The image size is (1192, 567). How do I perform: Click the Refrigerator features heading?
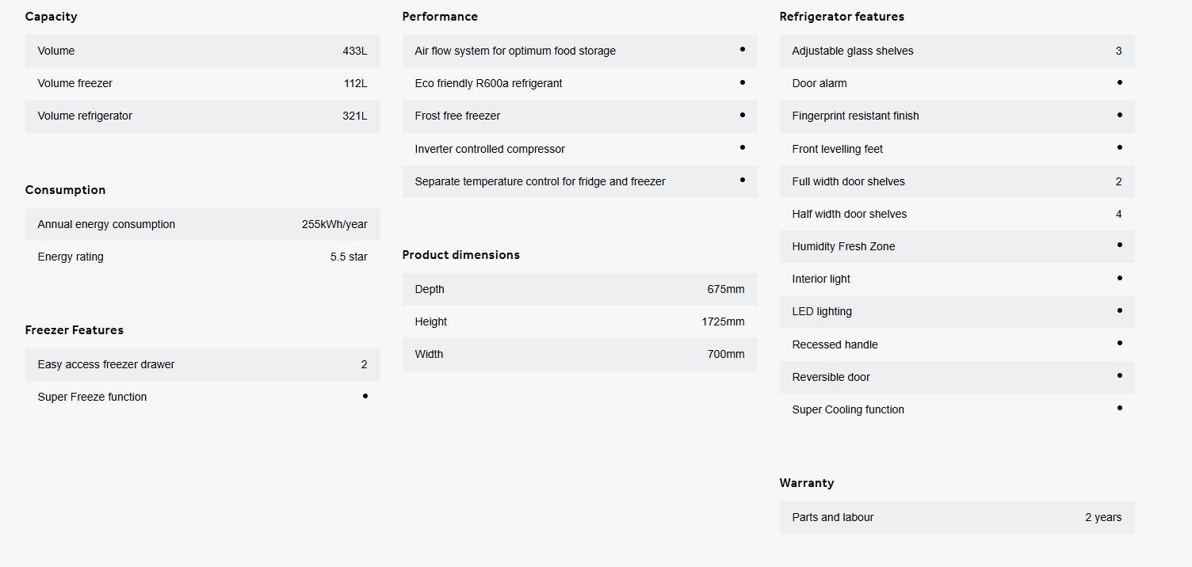point(842,17)
